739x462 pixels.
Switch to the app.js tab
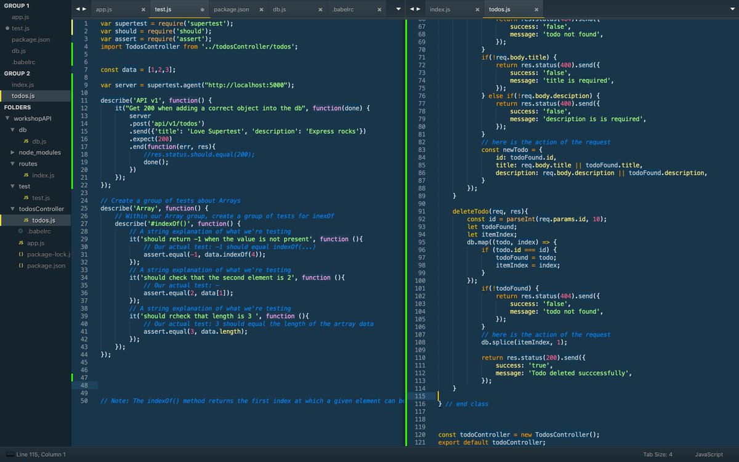pyautogui.click(x=120, y=10)
